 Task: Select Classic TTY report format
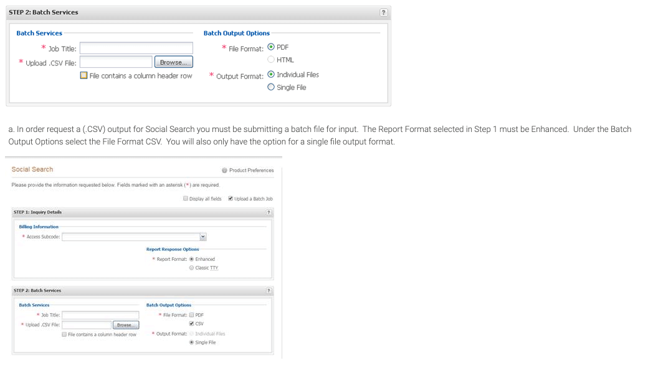pyautogui.click(x=191, y=268)
